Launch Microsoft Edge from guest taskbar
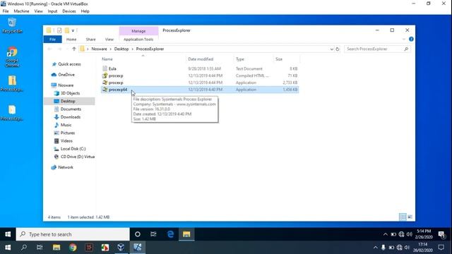The image size is (452, 254). 170,234
